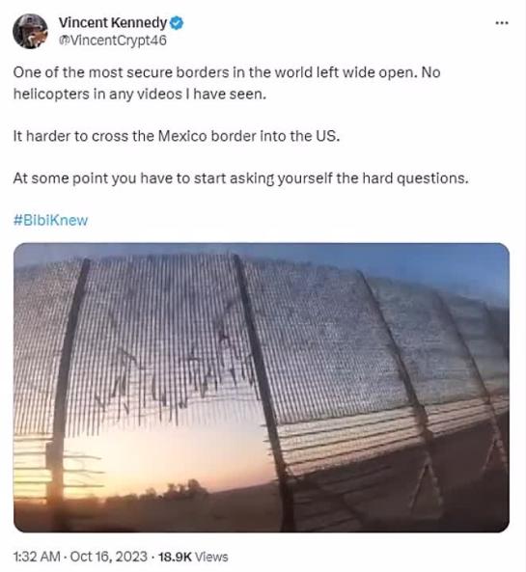Screen dimensions: 526x572
Task: Click the central dark fence post
Action: coord(263,391)
